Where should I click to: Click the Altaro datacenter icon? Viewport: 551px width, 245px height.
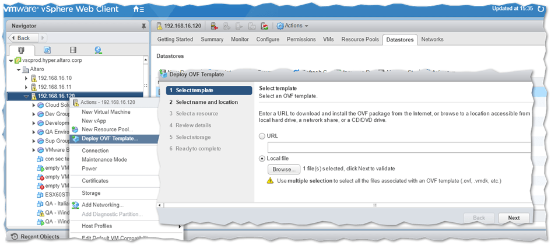[26, 69]
